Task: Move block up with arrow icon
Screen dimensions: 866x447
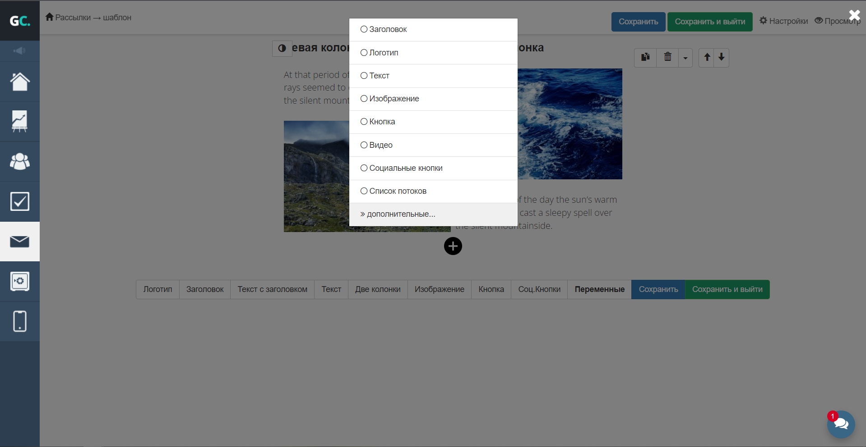Action: (707, 57)
